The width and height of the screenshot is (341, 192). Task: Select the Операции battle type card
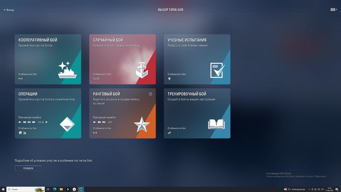[48, 113]
